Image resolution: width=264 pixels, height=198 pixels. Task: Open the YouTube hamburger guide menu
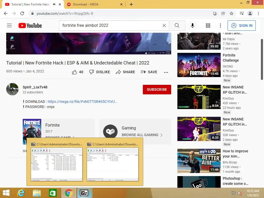(9, 26)
